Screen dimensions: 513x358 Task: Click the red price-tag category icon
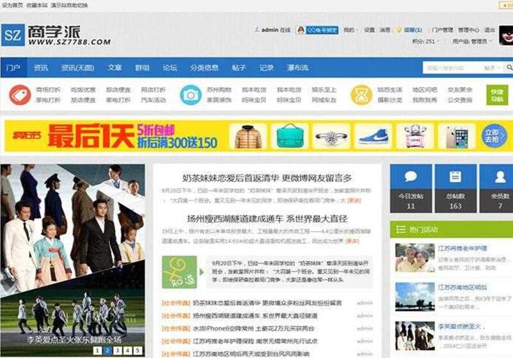[20, 95]
